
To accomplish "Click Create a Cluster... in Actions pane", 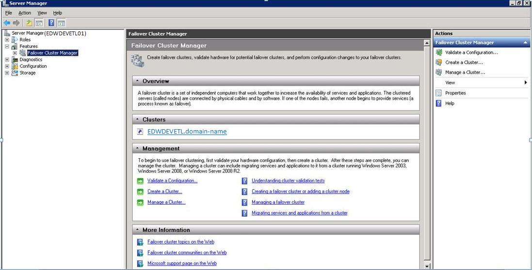I will coord(464,62).
